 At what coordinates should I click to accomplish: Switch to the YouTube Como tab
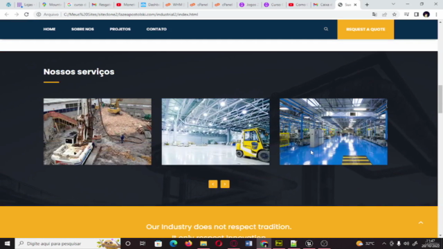[x=298, y=5]
